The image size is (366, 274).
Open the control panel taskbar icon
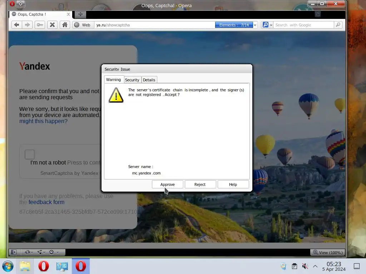(x=62, y=266)
